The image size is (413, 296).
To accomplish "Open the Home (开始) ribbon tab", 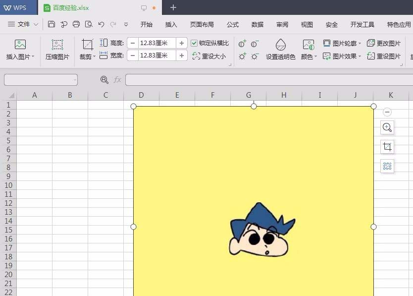I will tap(147, 24).
